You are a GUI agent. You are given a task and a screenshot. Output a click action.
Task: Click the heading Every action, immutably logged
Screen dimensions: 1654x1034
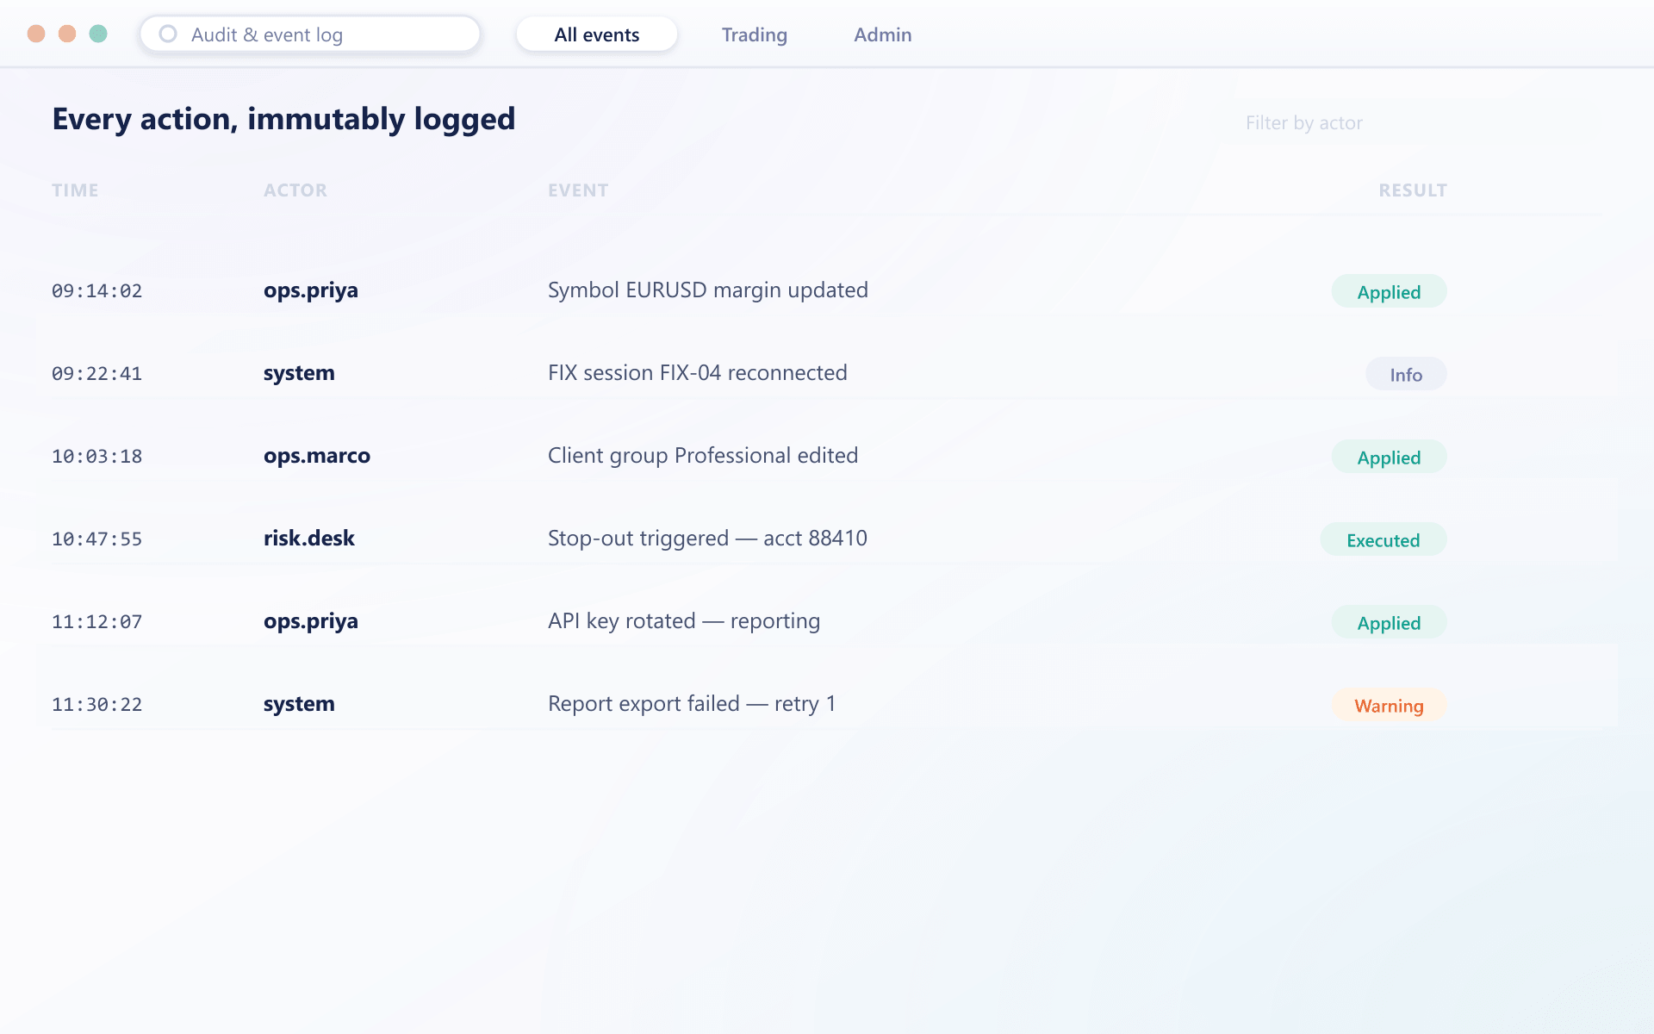(283, 119)
